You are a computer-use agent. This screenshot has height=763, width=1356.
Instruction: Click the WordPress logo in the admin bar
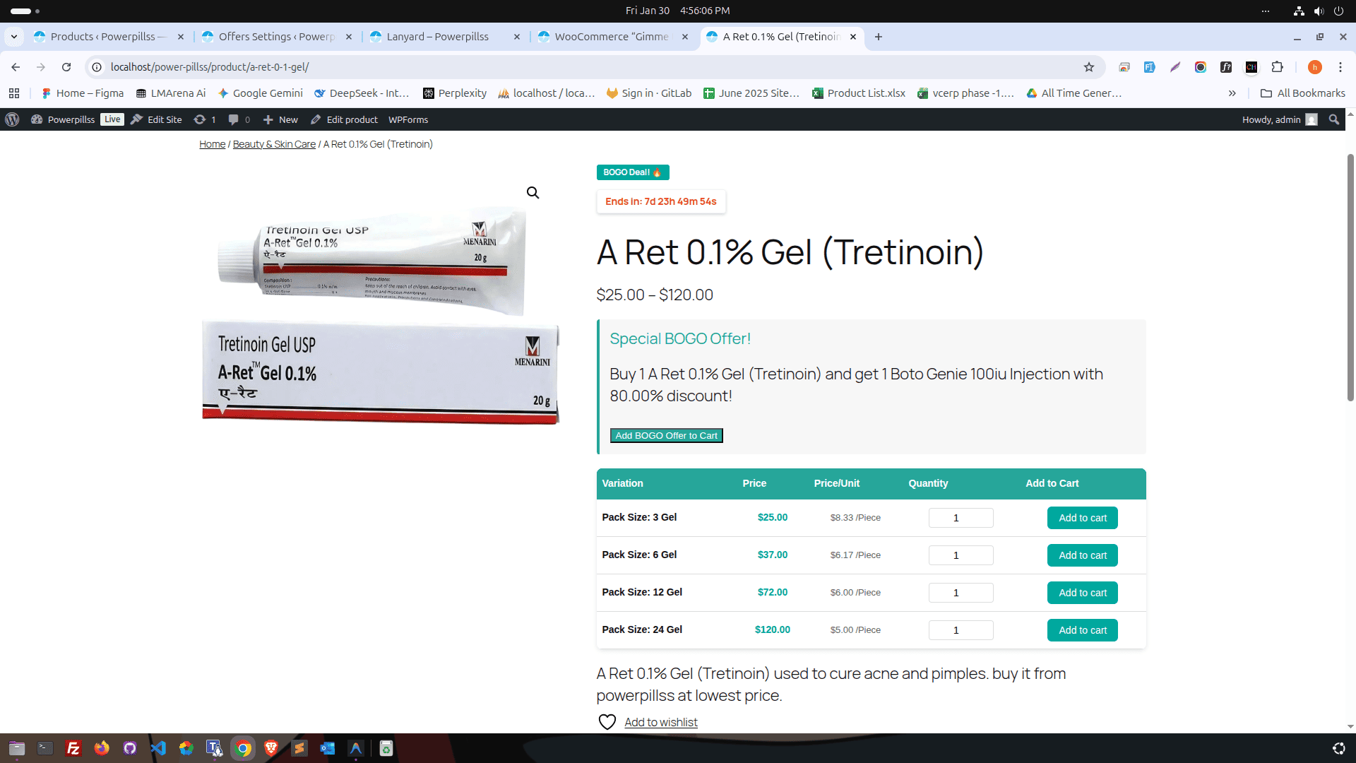point(11,119)
